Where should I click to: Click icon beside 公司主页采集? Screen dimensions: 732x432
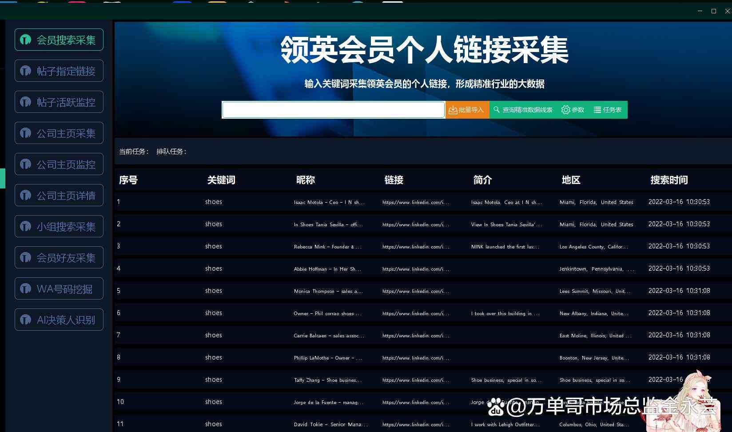pyautogui.click(x=25, y=133)
